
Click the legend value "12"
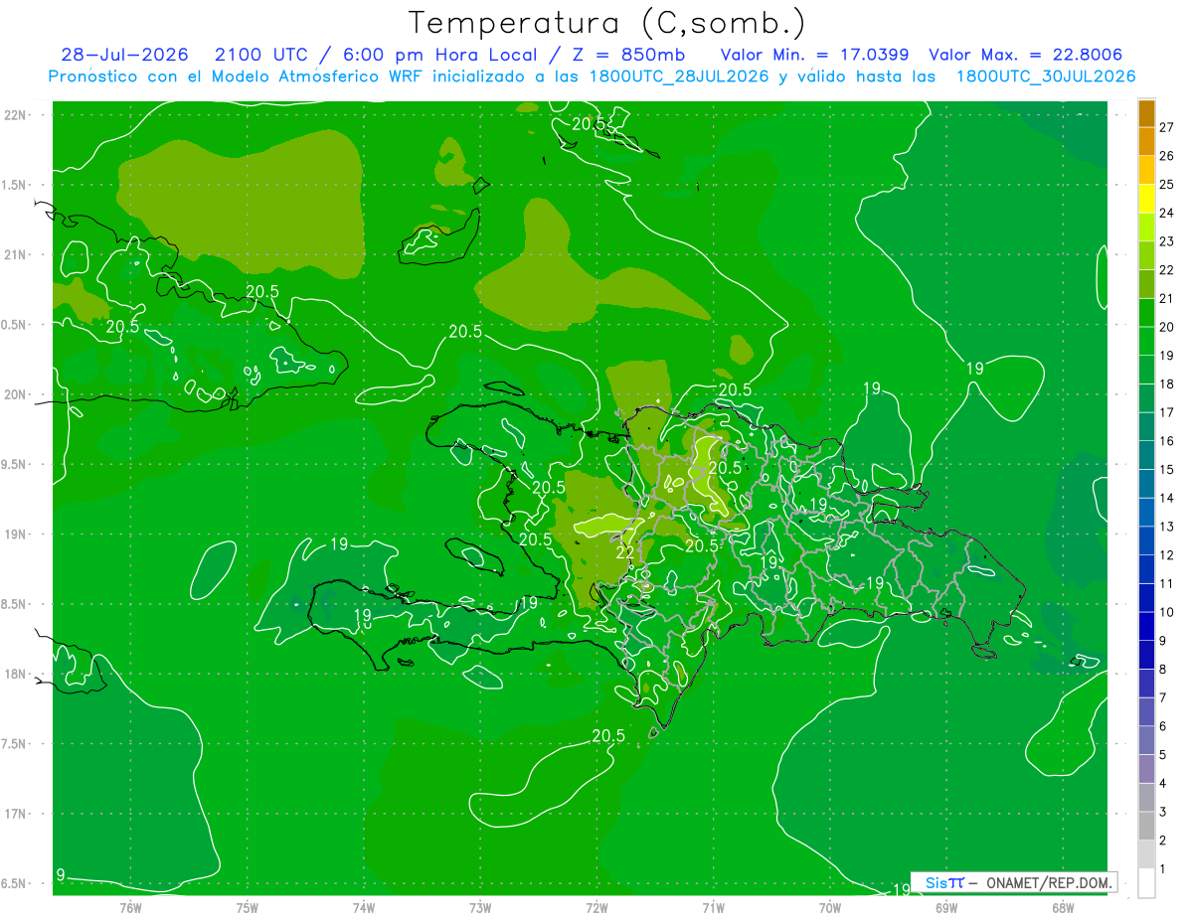(x=1166, y=554)
